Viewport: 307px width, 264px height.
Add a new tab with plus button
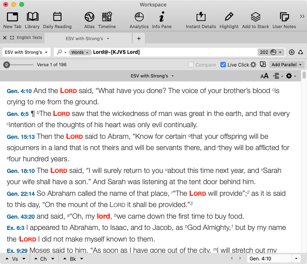pos(139,39)
